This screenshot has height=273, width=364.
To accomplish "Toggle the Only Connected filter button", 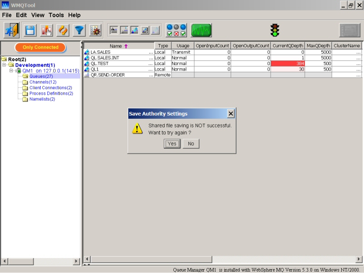I will click(x=40, y=47).
